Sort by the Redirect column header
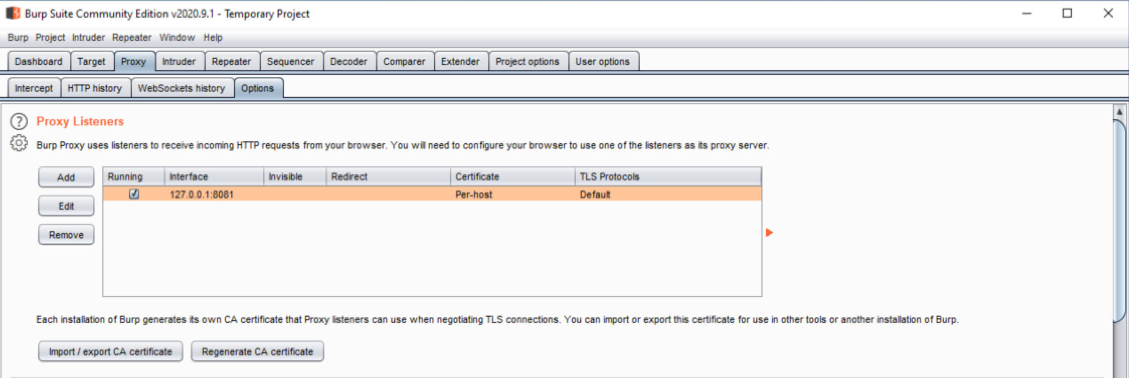This screenshot has height=378, width=1129. click(x=389, y=176)
